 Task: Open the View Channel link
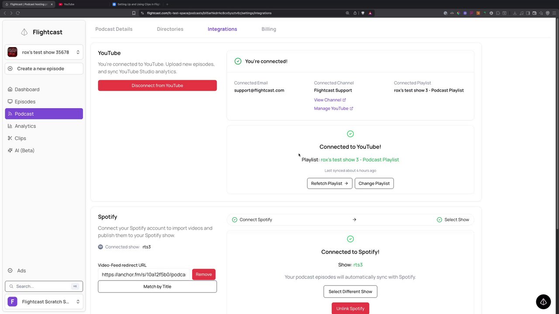[x=330, y=100]
